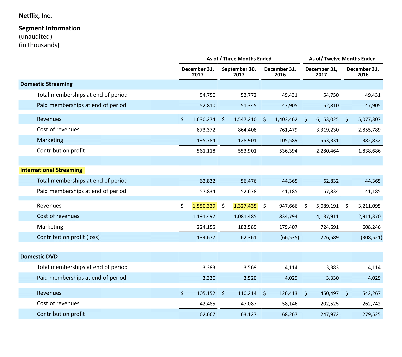Click International marketing value 724,691
Image resolution: width=402 pixels, height=357 pixels.
pos(330,227)
